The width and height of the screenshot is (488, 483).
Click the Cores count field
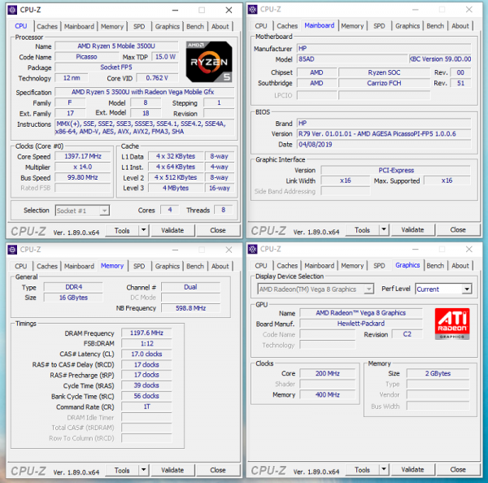coord(170,210)
